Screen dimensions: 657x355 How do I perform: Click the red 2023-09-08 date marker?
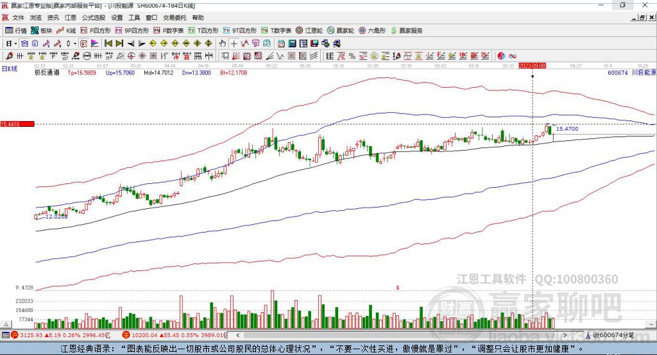click(532, 66)
